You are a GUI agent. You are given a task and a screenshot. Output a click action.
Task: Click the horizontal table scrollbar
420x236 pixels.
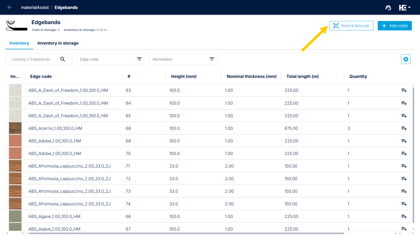[x=186, y=233]
